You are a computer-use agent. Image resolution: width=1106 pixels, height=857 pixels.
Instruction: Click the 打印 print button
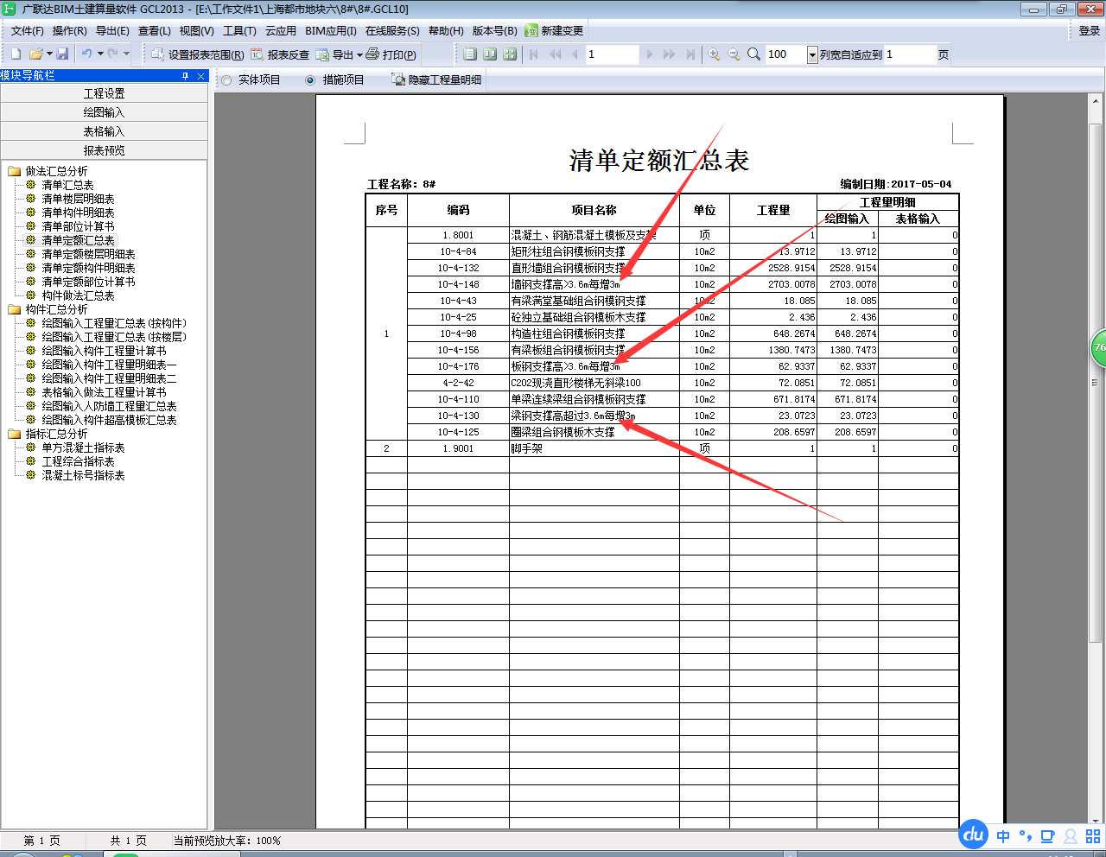point(391,54)
